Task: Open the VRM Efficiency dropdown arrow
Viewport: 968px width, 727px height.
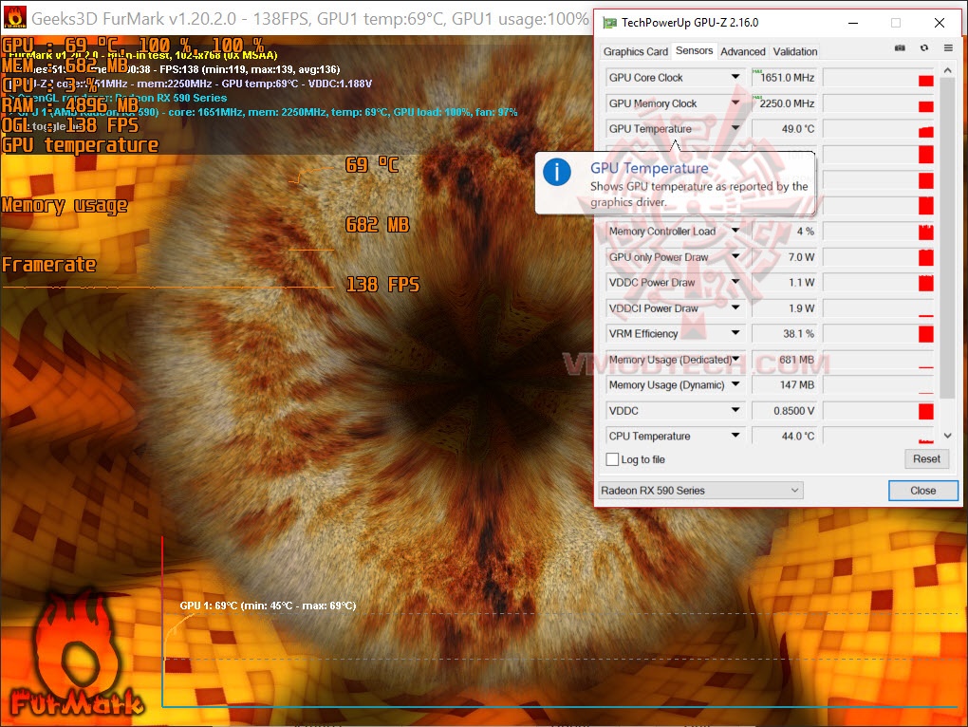Action: click(x=735, y=333)
